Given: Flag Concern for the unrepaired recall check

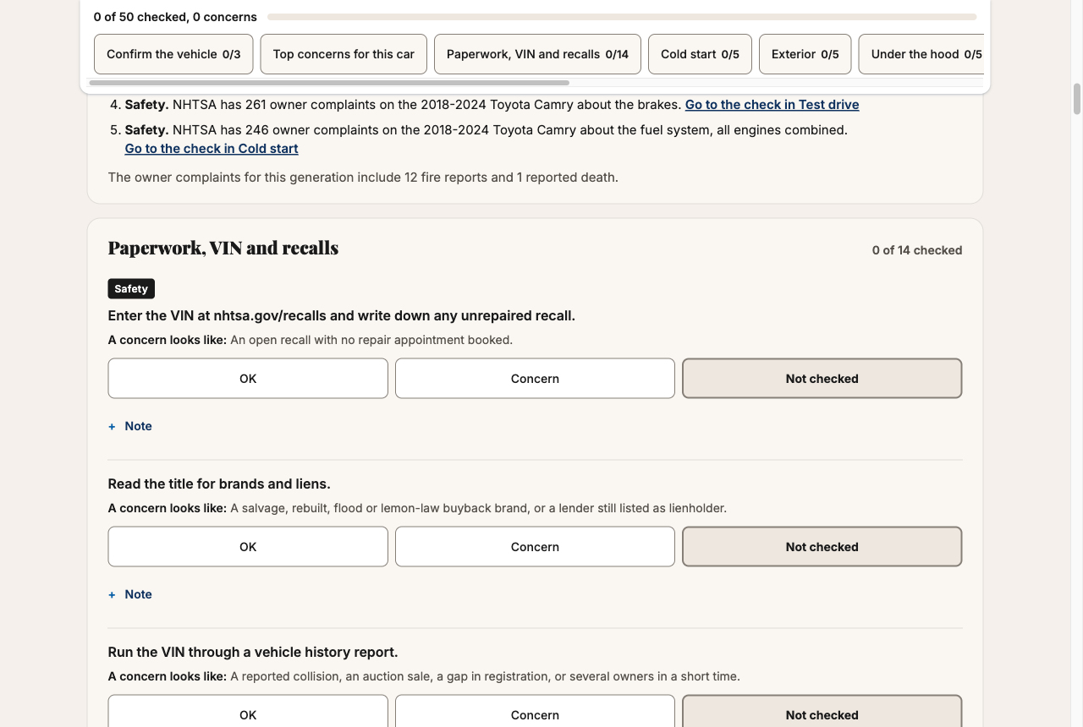Looking at the screenshot, I should [535, 379].
